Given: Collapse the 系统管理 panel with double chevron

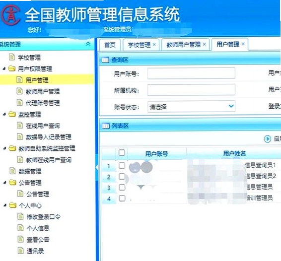Looking at the screenshot, I should point(88,44).
